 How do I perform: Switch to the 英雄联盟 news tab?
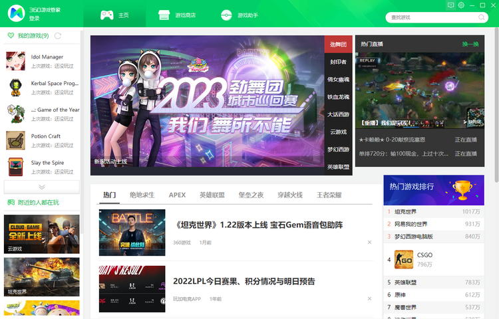[212, 195]
